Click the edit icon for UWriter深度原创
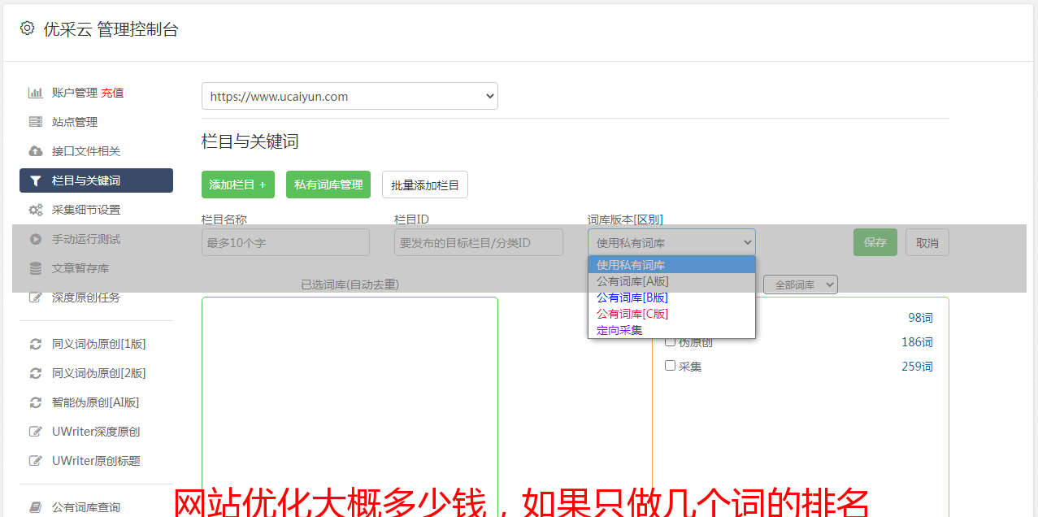 36,432
